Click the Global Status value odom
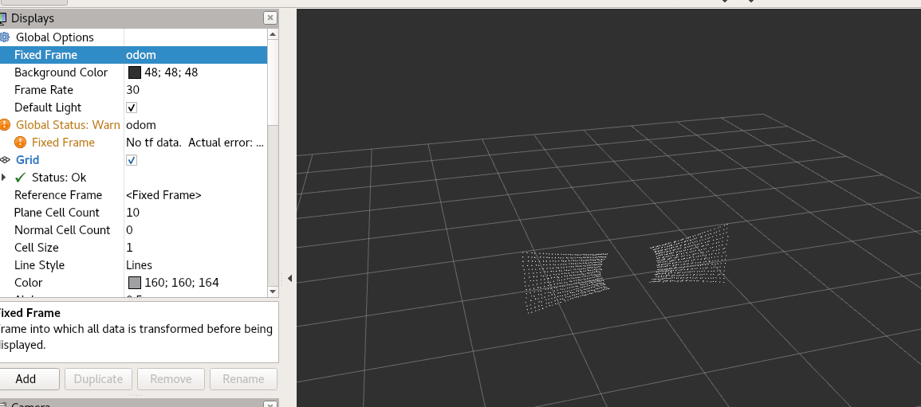 [x=141, y=125]
